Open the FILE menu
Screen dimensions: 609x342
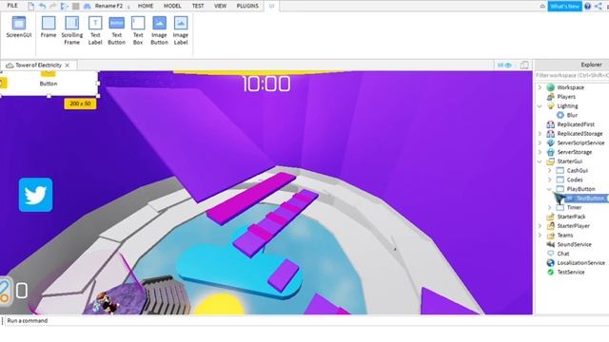pos(12,6)
